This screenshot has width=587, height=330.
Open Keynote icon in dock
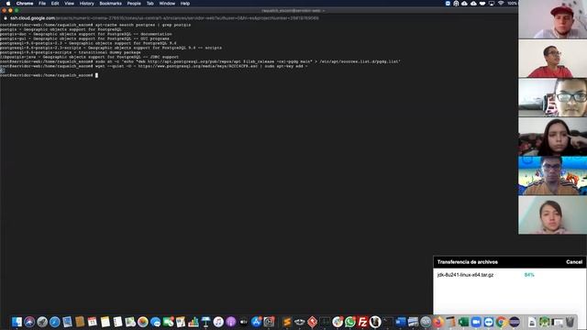[x=205, y=322]
